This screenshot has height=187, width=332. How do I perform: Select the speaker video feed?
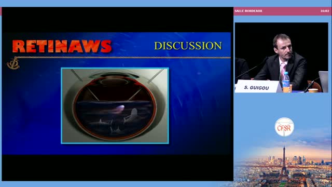tap(281, 58)
